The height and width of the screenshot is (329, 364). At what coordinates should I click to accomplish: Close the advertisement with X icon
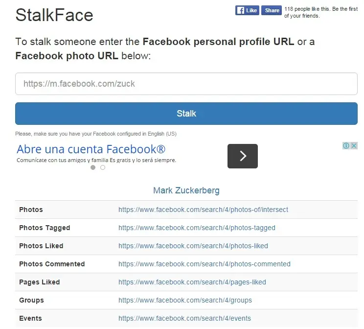tap(354, 146)
